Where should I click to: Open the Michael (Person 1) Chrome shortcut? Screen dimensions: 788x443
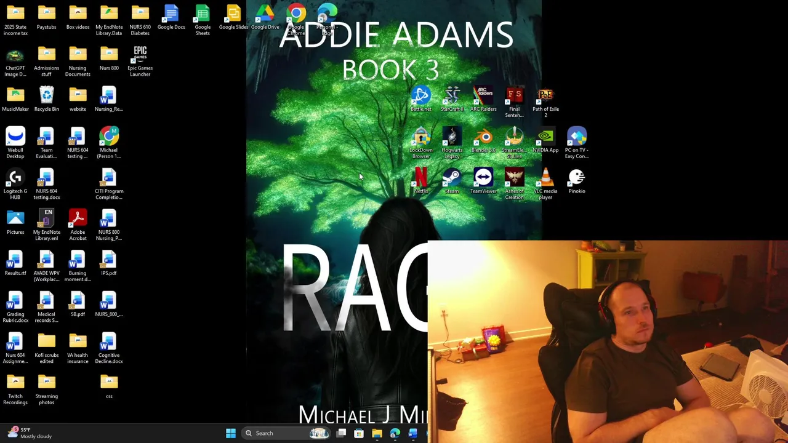coord(109,143)
